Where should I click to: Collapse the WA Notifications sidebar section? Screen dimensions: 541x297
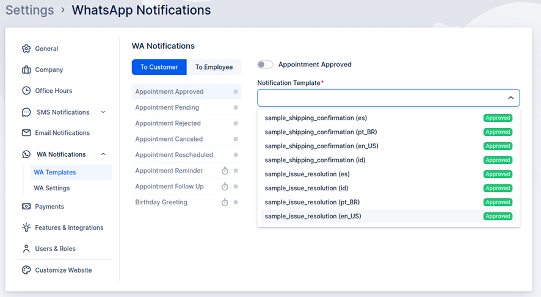point(103,154)
